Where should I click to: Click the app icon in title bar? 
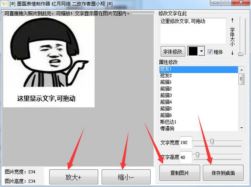point(4,4)
